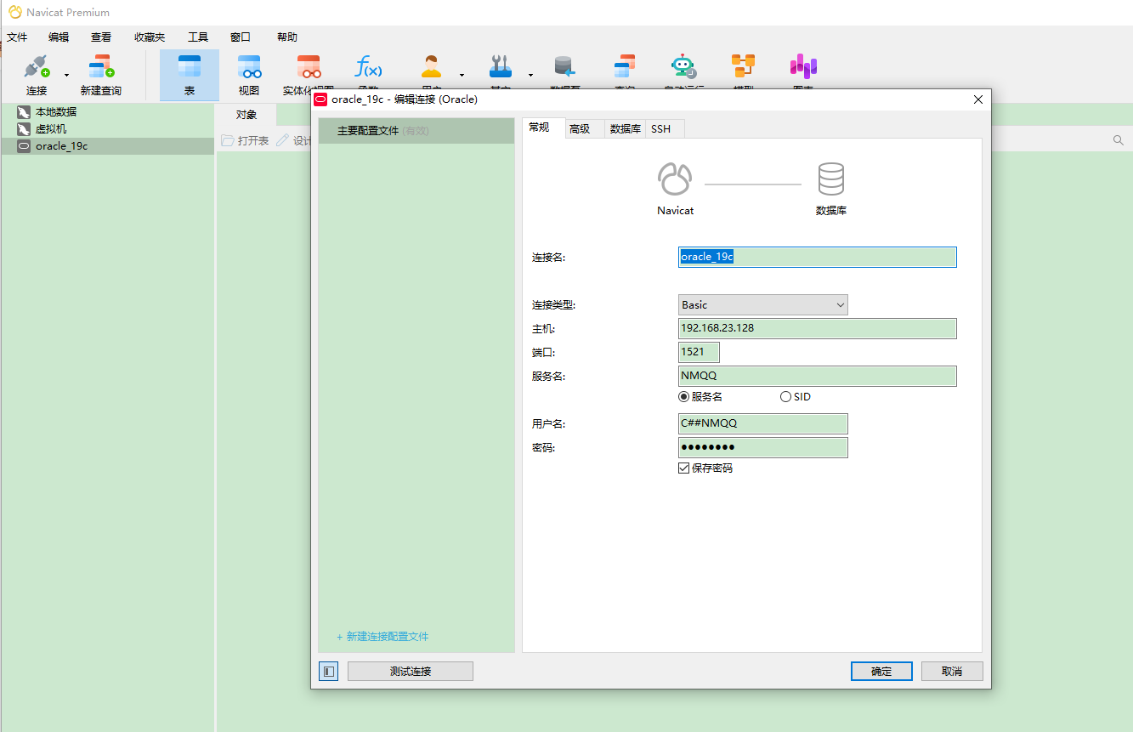Switch to the 高级 tab

580,129
